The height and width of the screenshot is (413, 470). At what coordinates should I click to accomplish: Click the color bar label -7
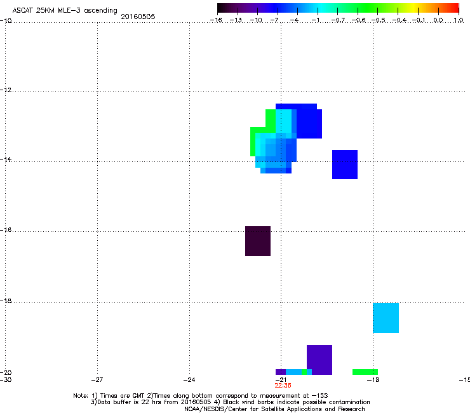(274, 20)
